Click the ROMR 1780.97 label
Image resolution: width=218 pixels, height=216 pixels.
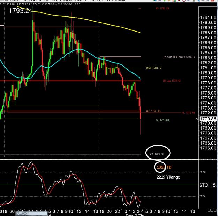point(154,68)
